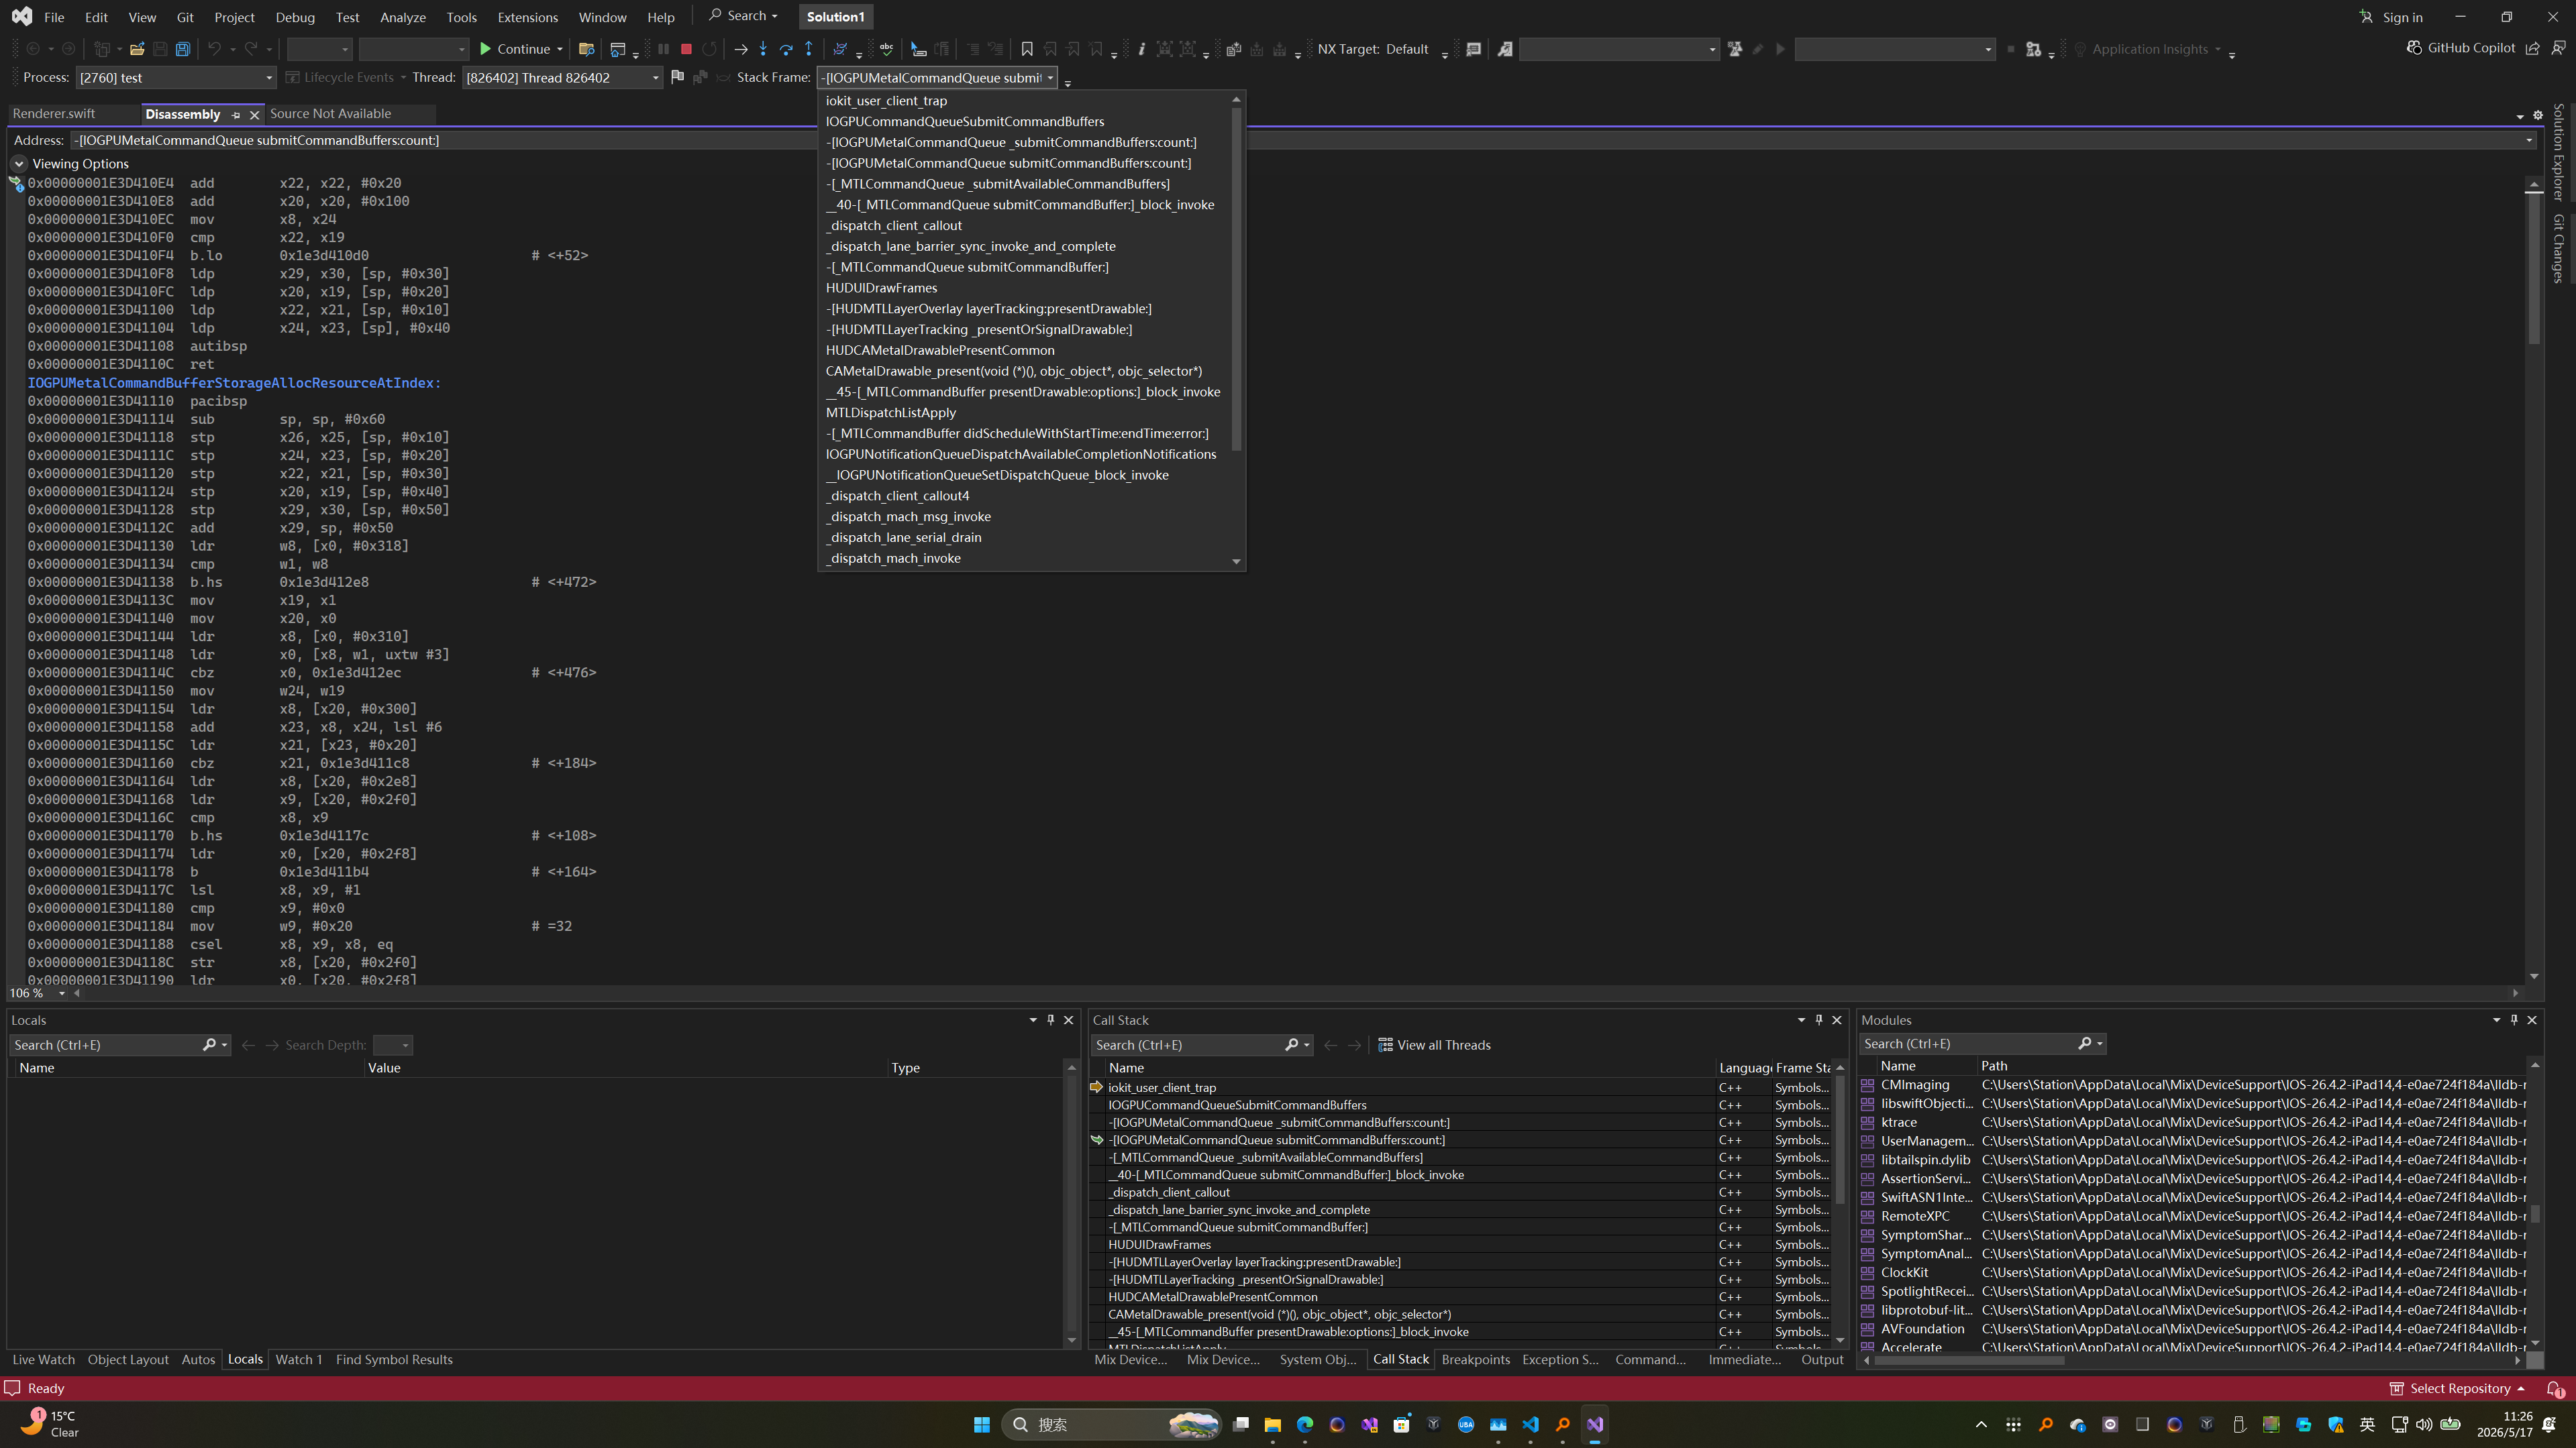Collapse the Viewing Options expander
Screen dimensions: 2576x1448
[x=19, y=163]
